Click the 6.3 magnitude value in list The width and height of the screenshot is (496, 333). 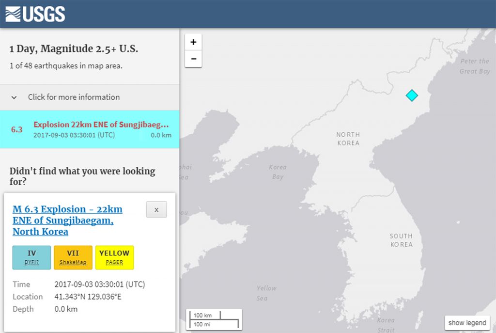[x=17, y=129]
